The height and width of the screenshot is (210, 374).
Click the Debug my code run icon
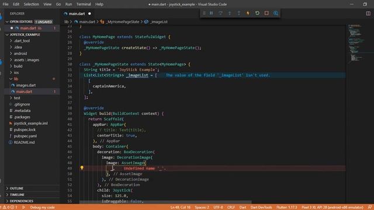pos(23,208)
